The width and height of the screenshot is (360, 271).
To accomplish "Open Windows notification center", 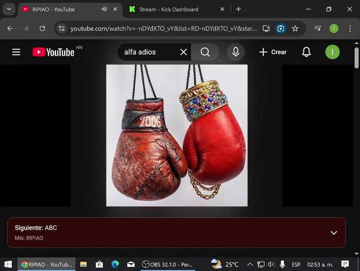I will [x=345, y=264].
